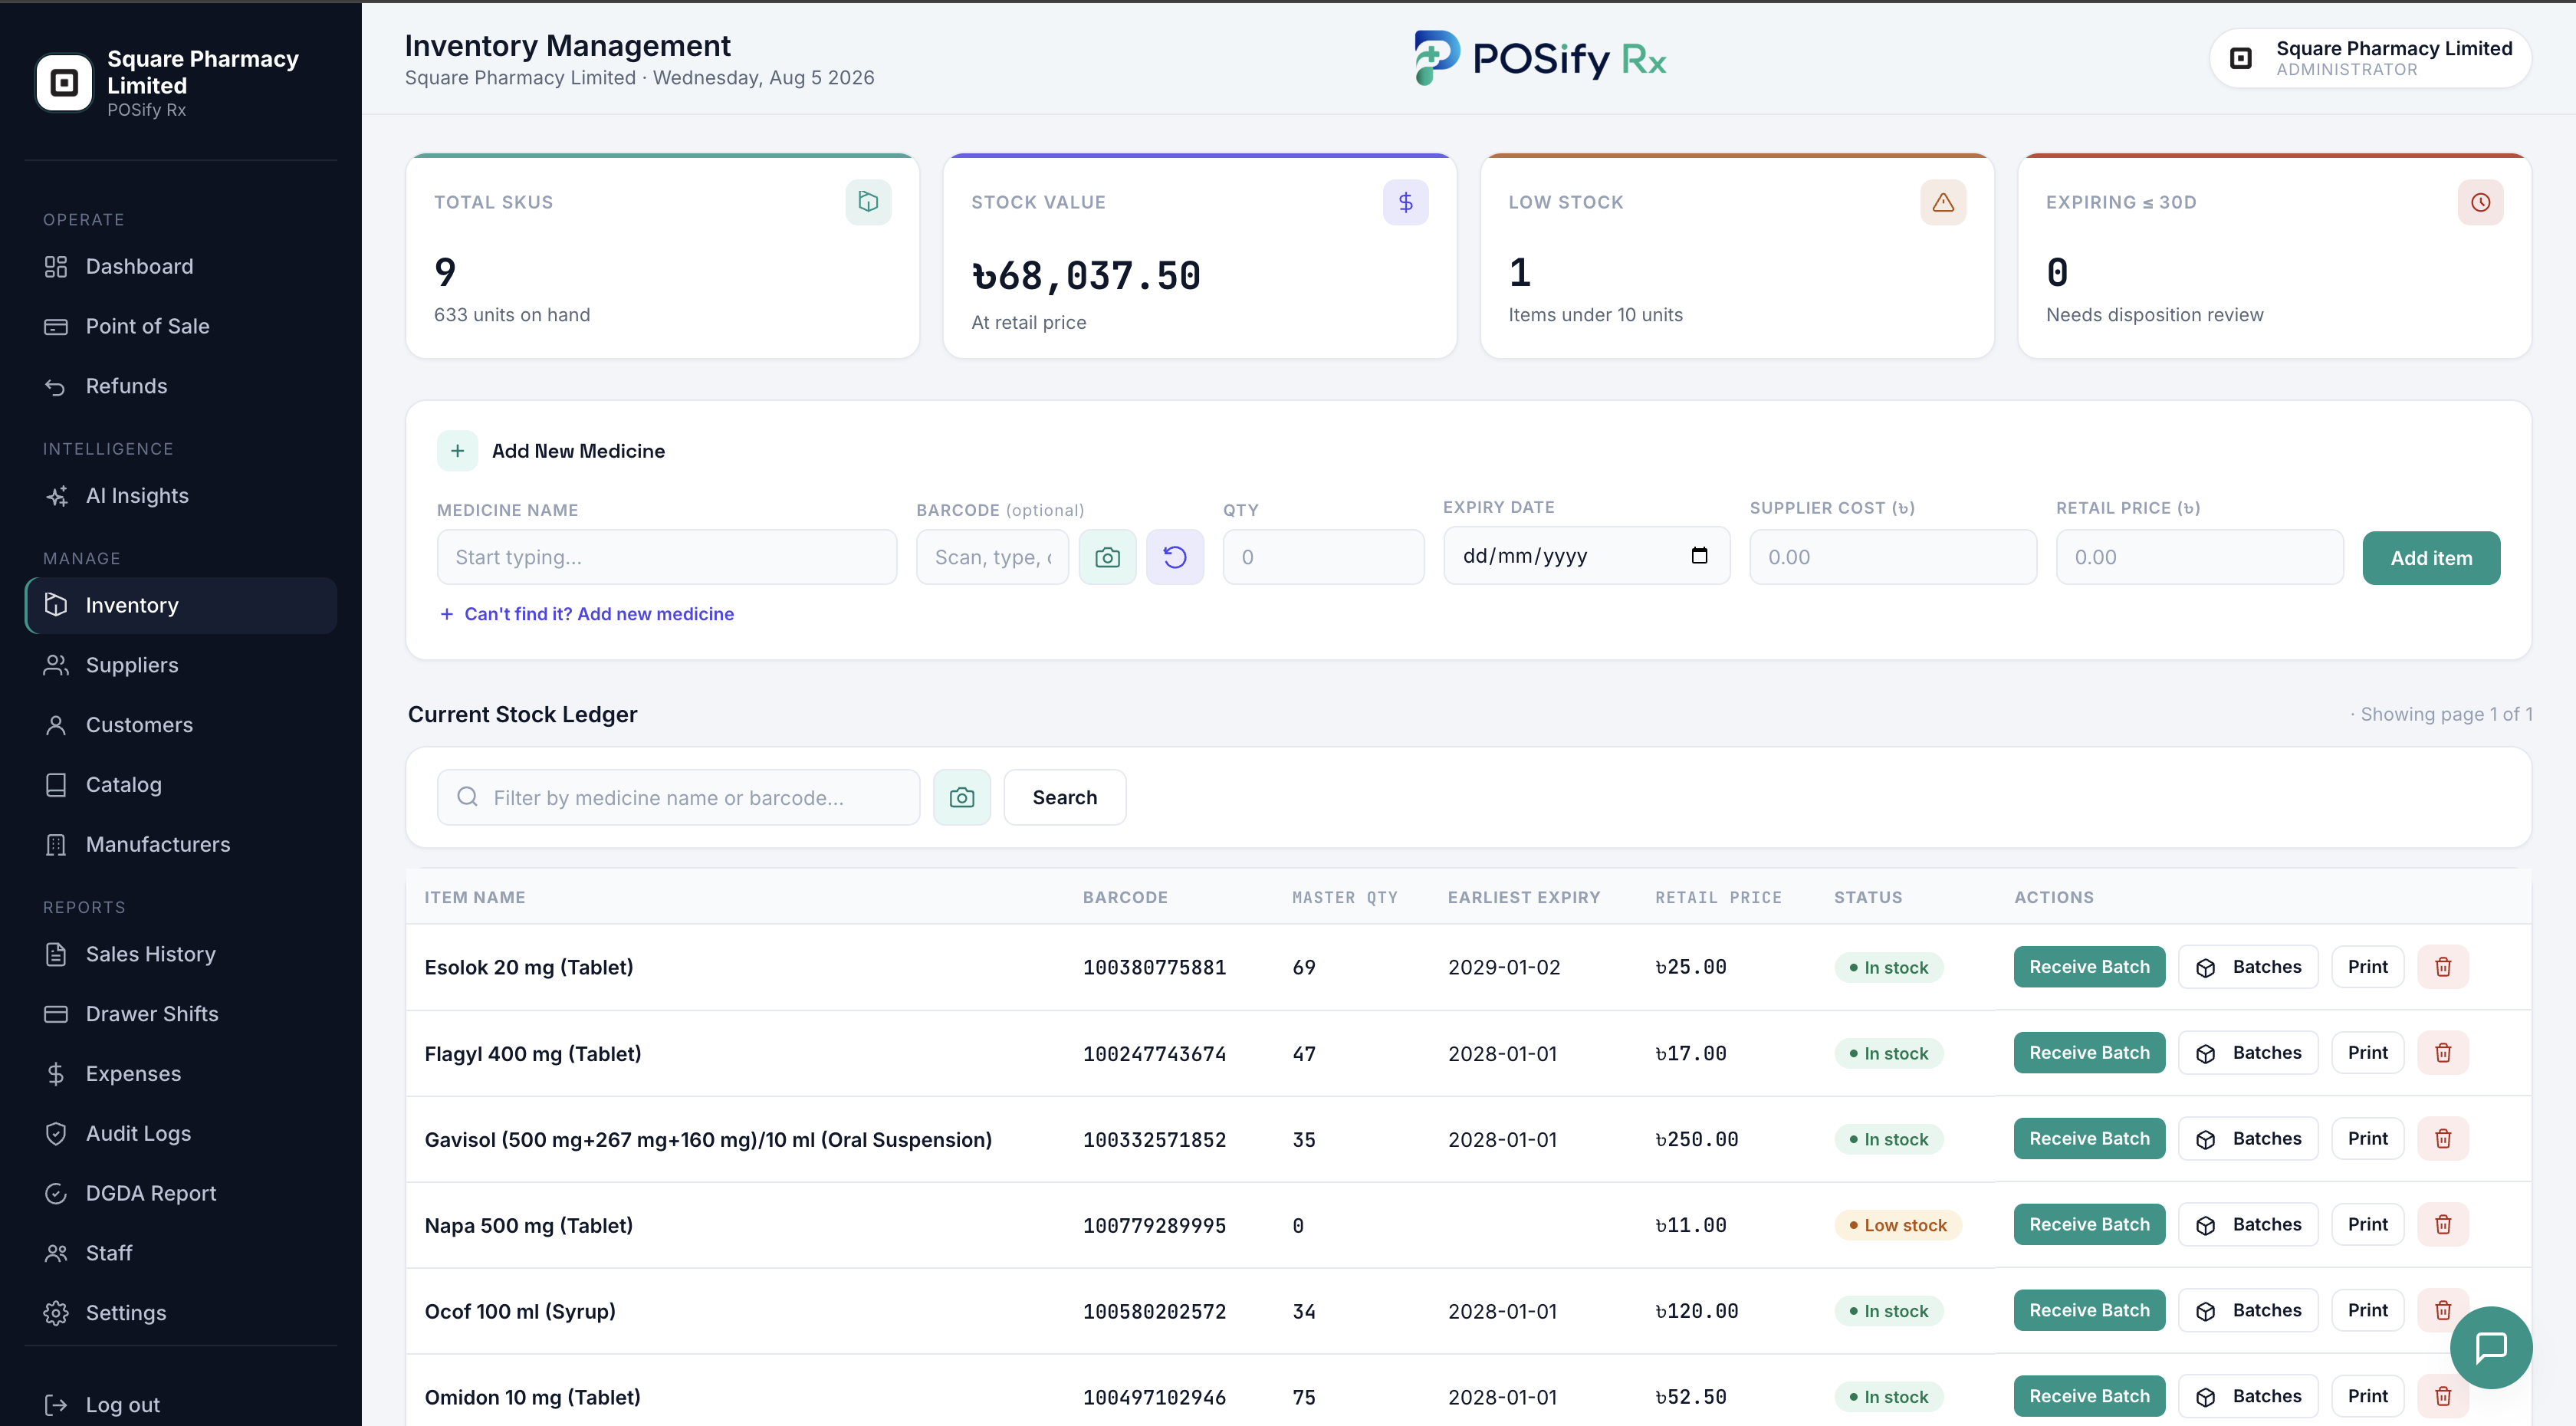
Task: Click the Supplier Cost input field
Action: [1892, 557]
